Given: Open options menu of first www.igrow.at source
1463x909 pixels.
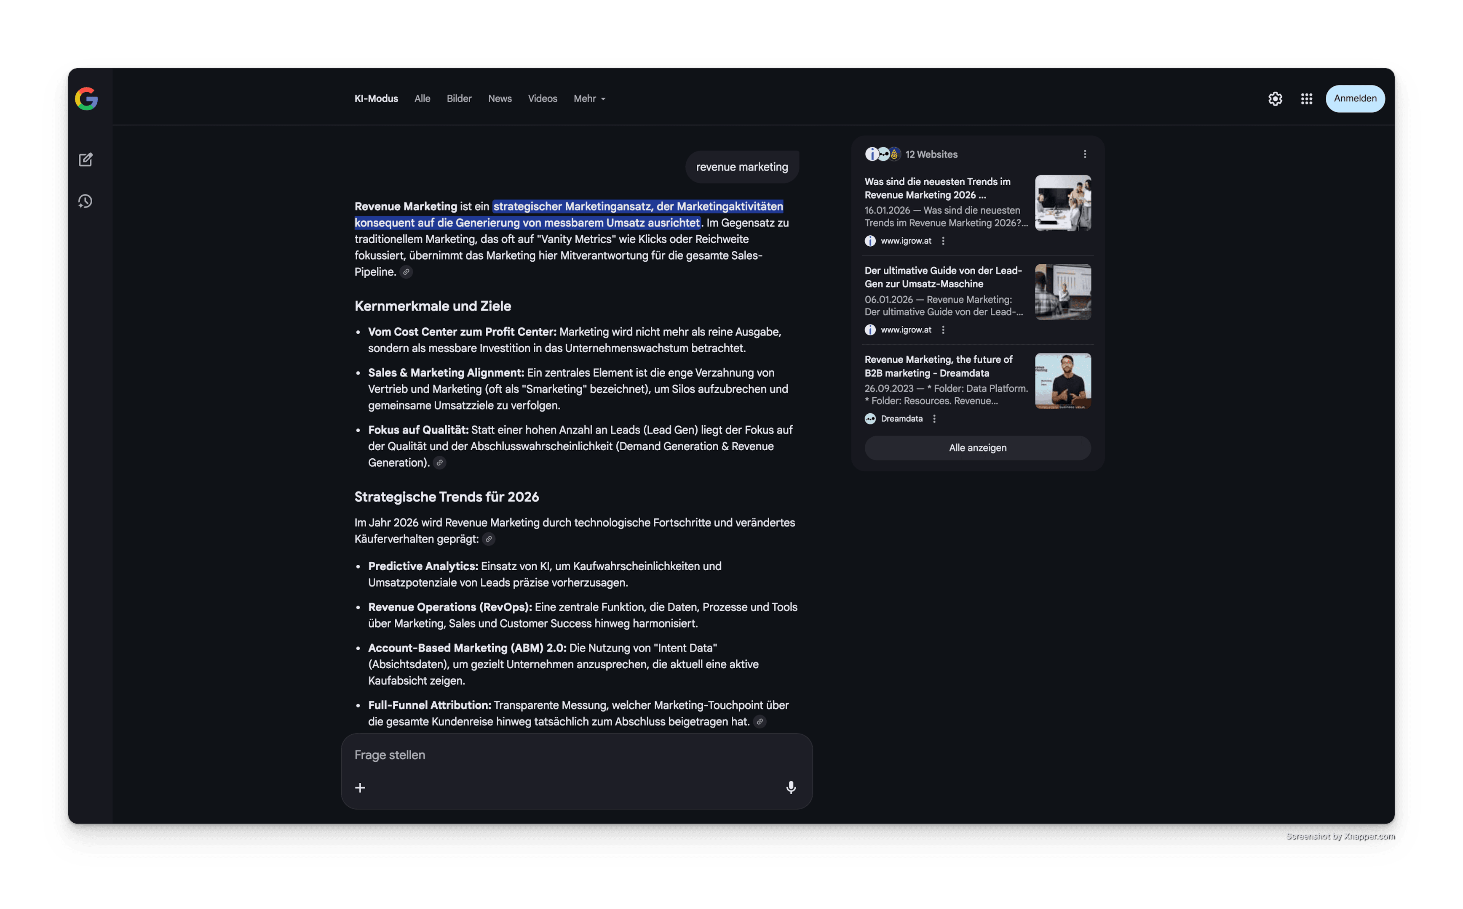Looking at the screenshot, I should coord(943,241).
